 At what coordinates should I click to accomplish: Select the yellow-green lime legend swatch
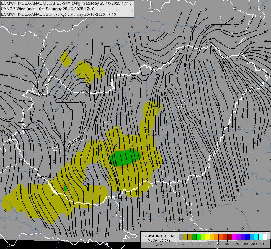coord(203,237)
